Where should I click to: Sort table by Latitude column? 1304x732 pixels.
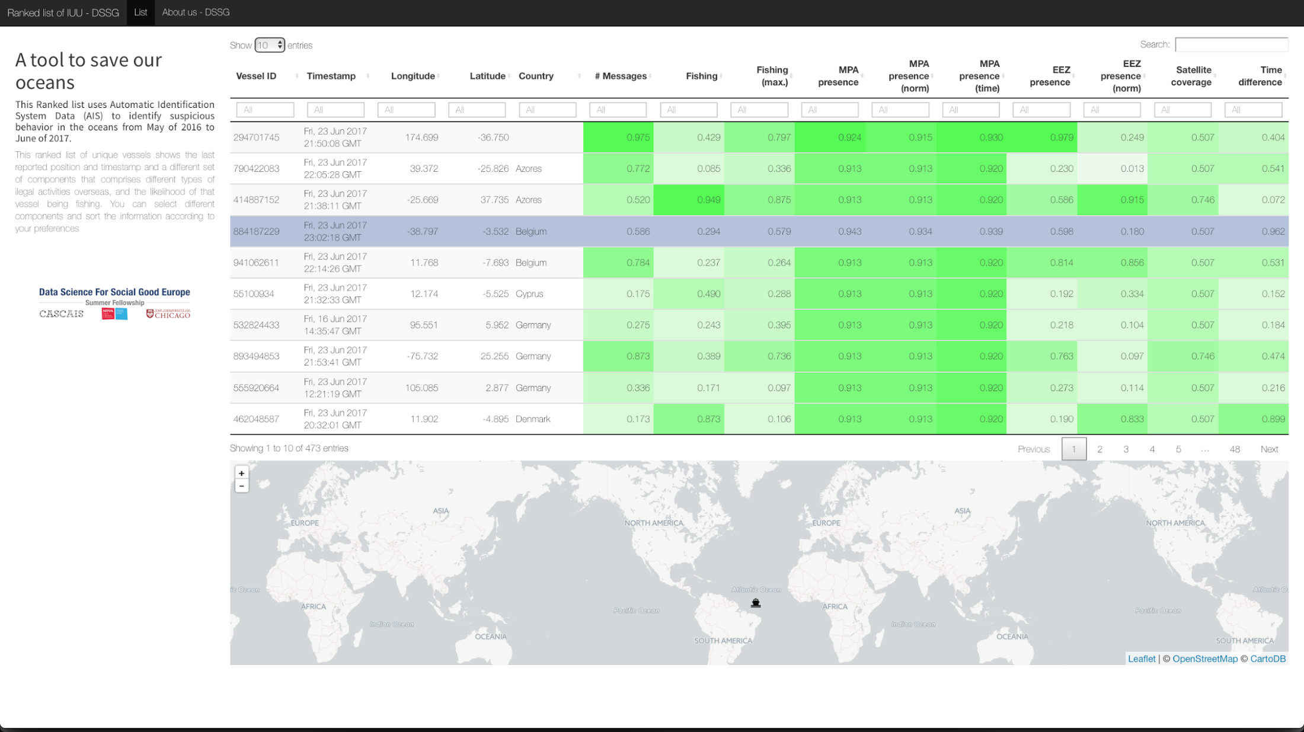pyautogui.click(x=477, y=76)
